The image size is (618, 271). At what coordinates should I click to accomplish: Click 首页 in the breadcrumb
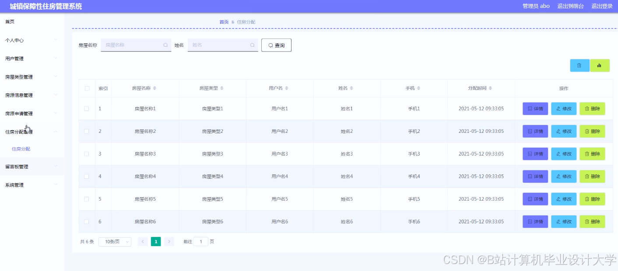click(x=224, y=22)
